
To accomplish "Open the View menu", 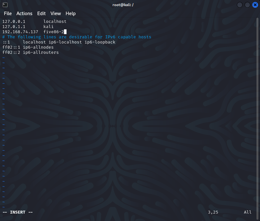I will click(x=56, y=14).
